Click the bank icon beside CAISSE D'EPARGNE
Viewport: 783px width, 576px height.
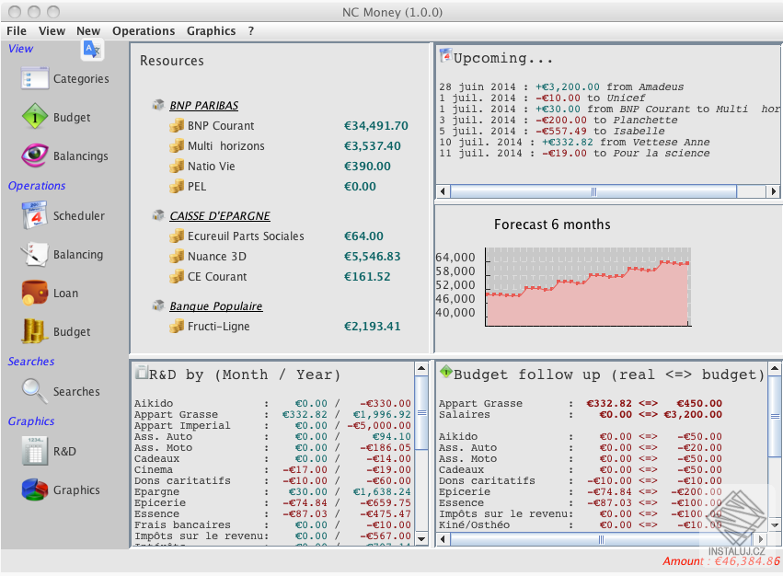point(158,214)
